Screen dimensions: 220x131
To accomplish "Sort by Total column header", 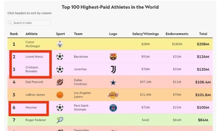I will (203, 34).
